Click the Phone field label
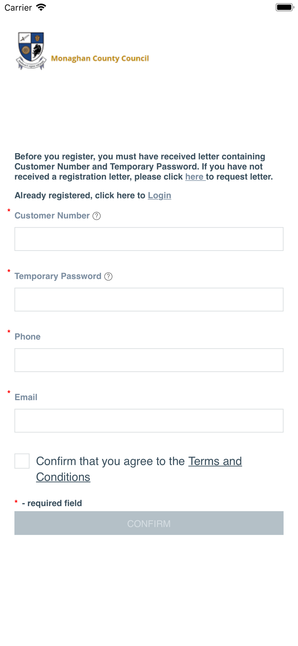The height and width of the screenshot is (646, 298). tap(27, 337)
